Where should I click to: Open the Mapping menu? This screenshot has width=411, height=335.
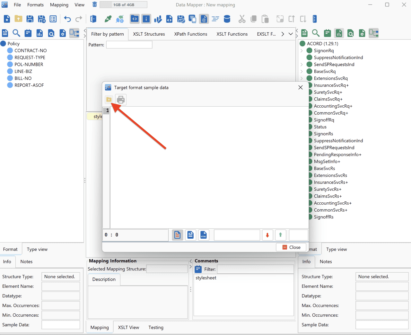(x=59, y=5)
